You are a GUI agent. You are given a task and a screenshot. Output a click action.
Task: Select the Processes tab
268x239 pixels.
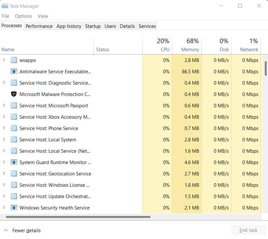click(12, 26)
